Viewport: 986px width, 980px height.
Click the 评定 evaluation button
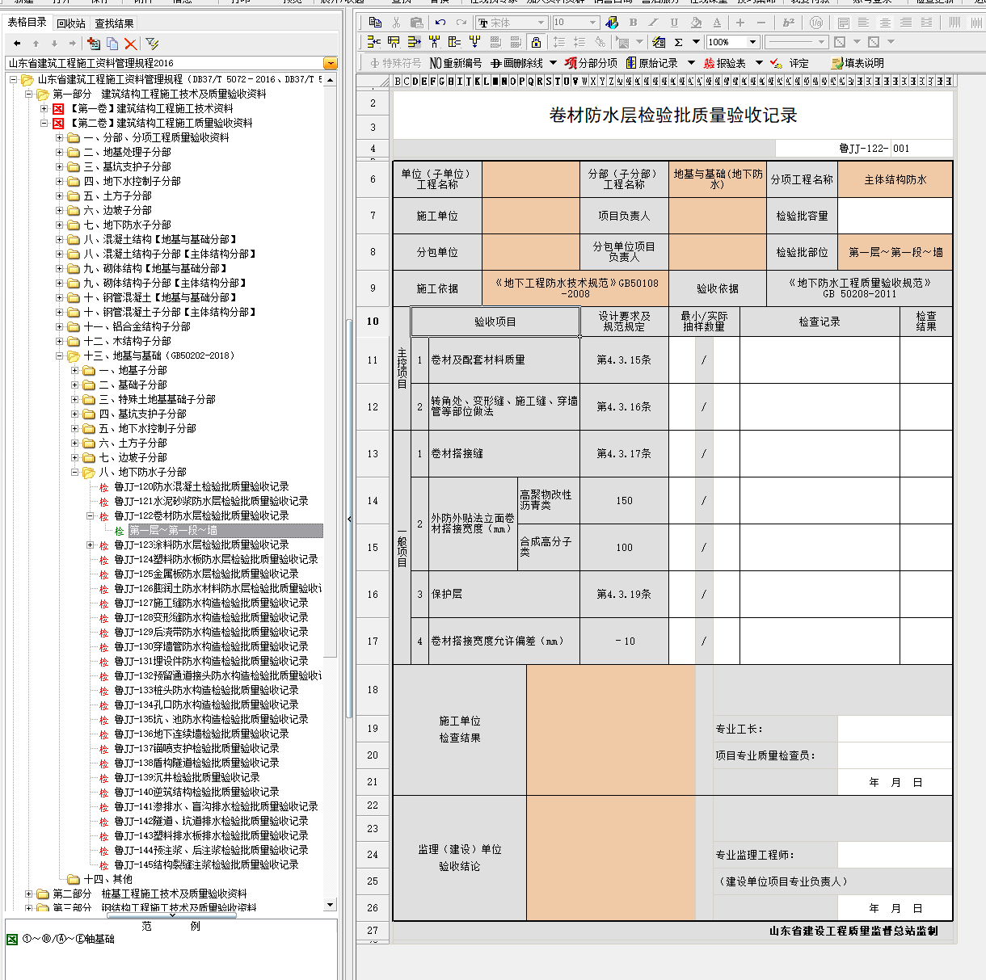(x=789, y=63)
